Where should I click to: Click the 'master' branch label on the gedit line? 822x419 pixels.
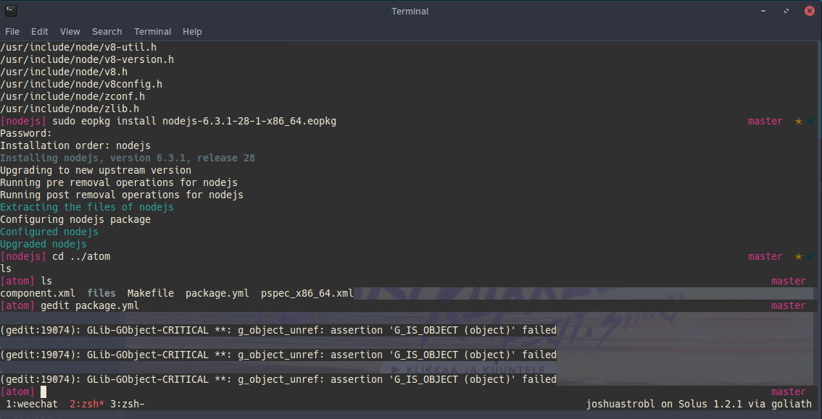click(789, 305)
